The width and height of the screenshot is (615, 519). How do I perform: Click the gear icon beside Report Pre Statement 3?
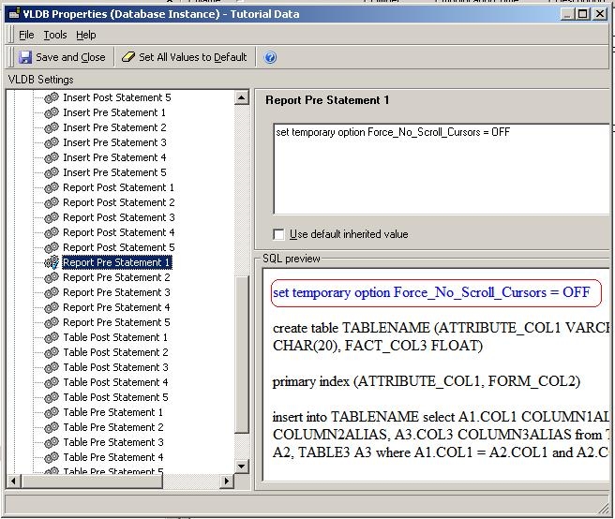[x=52, y=292]
